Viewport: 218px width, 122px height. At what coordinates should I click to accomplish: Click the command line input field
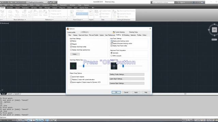[x=109, y=117]
